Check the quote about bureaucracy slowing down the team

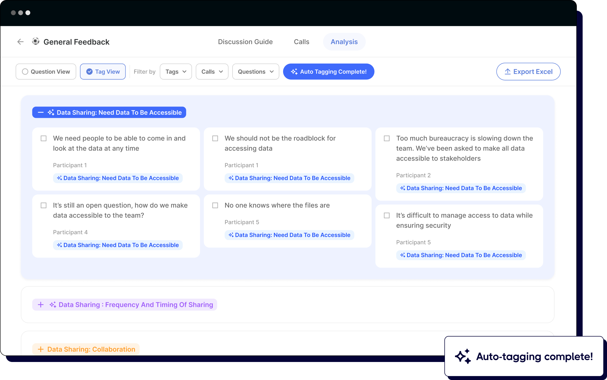[386, 138]
